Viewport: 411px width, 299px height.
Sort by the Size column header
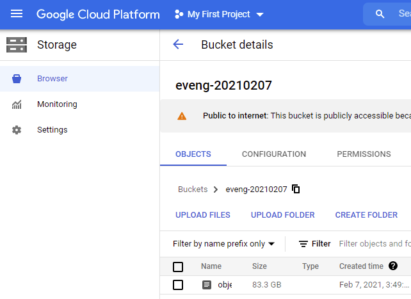(259, 266)
